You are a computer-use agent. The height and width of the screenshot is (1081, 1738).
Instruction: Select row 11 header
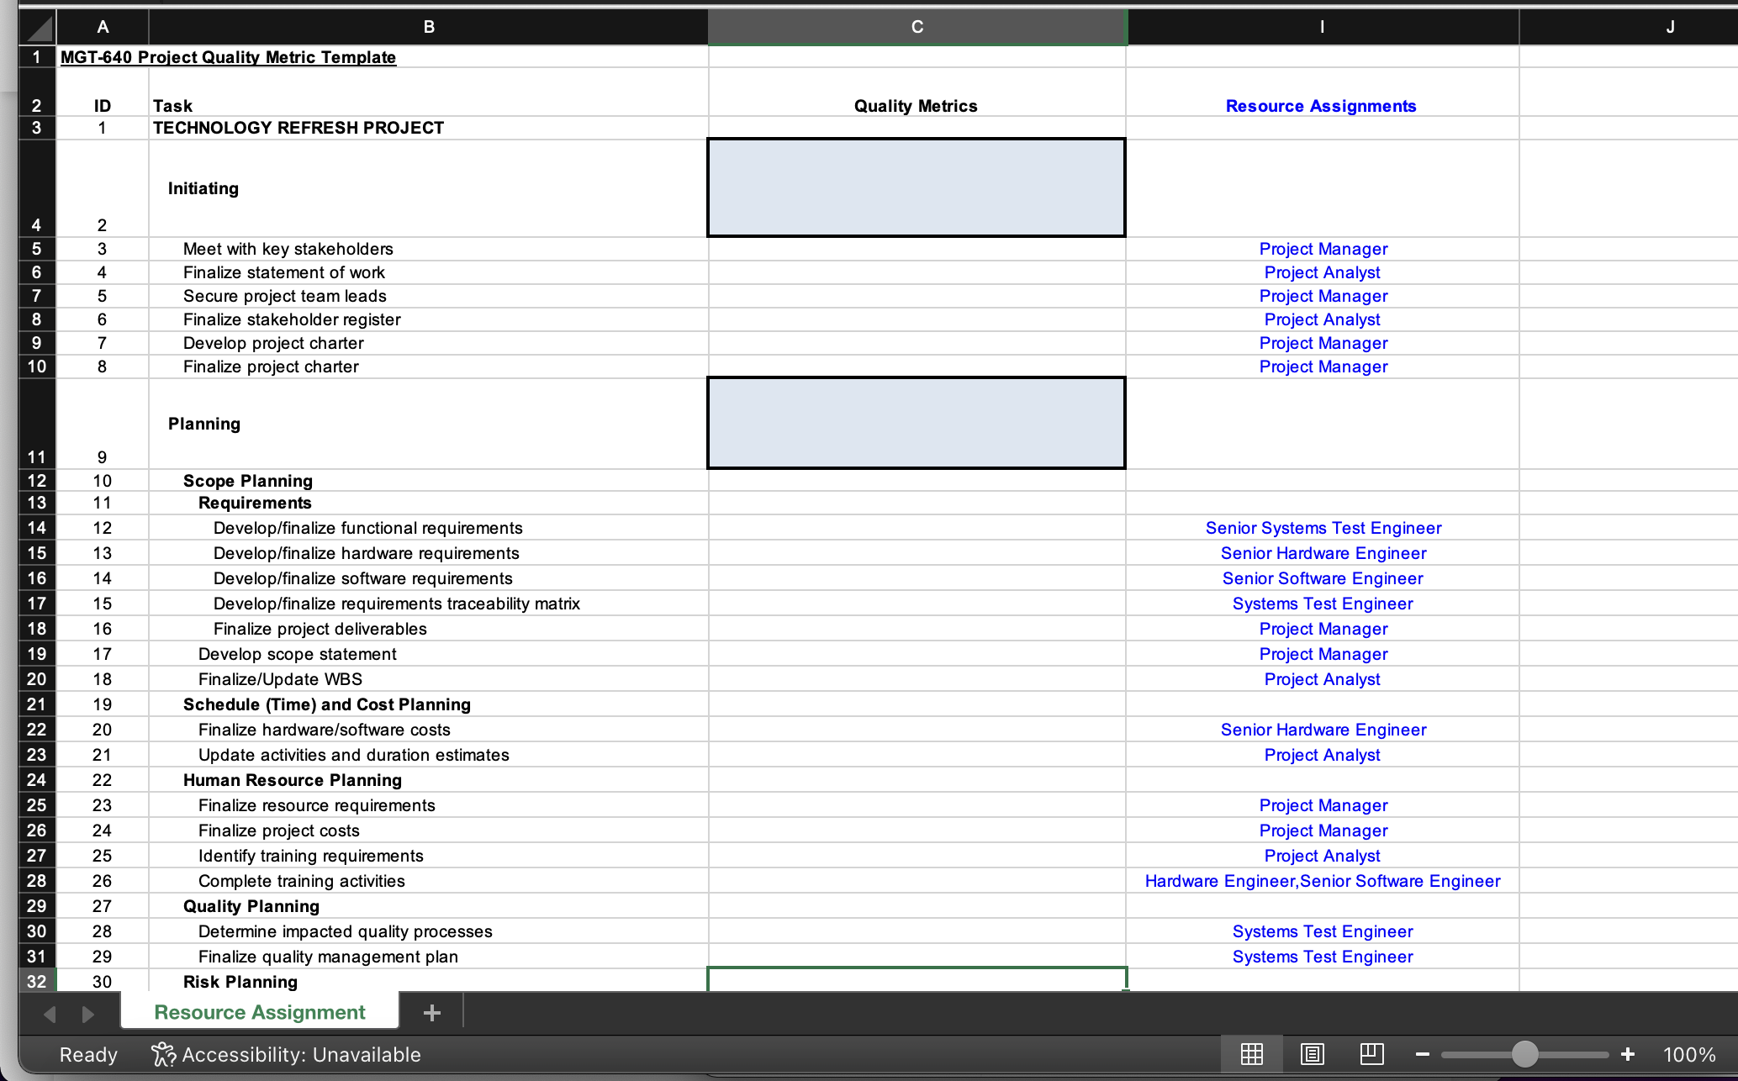(36, 456)
